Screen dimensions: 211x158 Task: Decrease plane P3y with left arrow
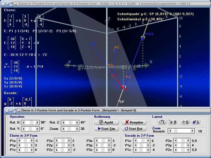[x=97, y=145]
